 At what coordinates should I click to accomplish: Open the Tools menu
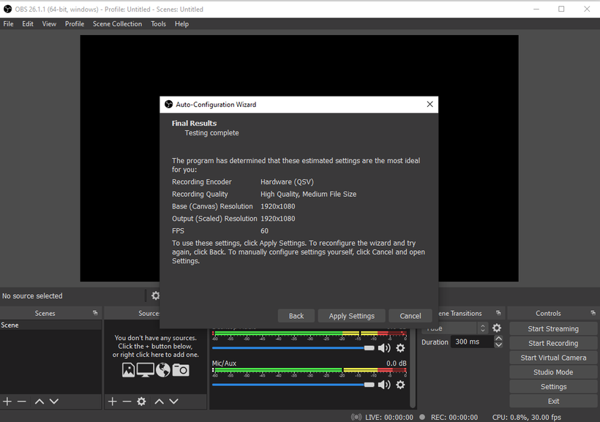click(157, 23)
